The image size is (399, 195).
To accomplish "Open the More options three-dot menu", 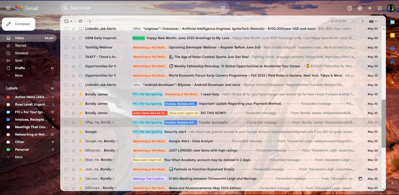I will [90, 21].
